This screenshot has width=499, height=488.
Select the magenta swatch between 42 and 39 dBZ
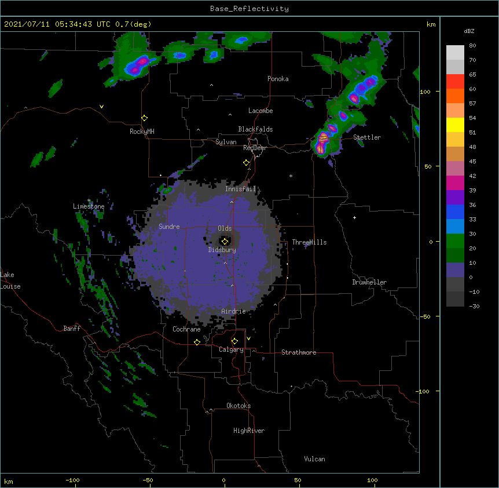point(455,183)
